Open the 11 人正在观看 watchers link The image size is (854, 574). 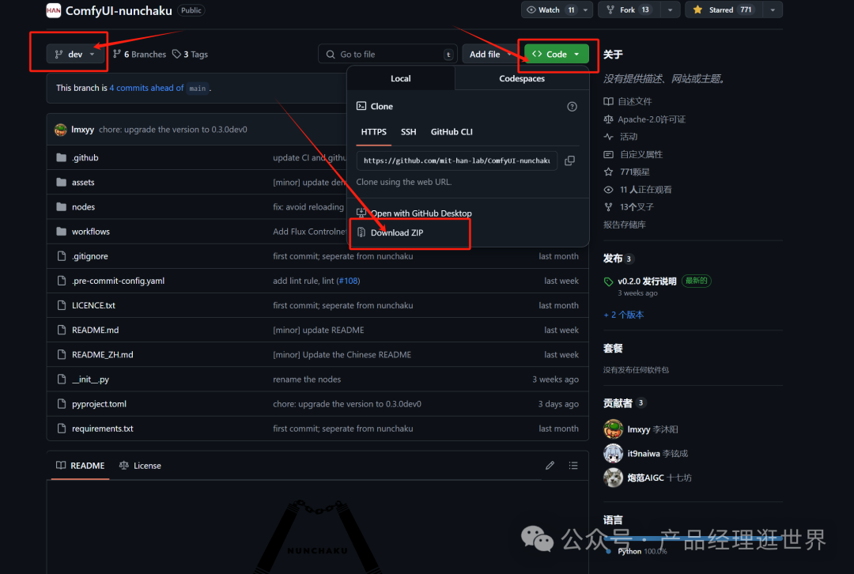tap(638, 190)
